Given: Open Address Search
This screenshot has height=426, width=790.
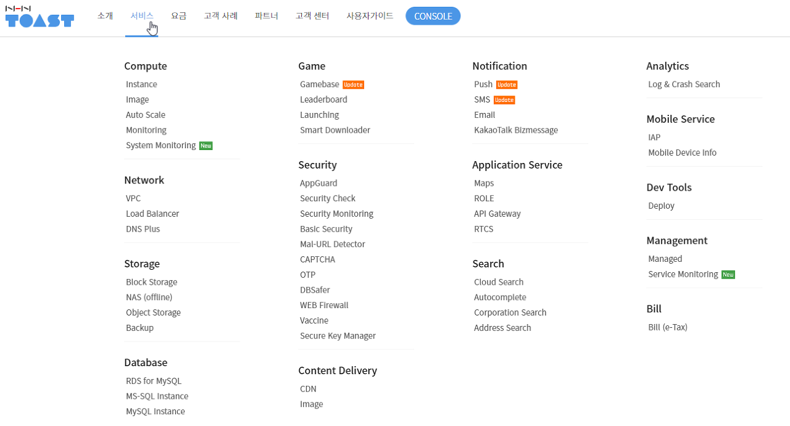Looking at the screenshot, I should 502,328.
